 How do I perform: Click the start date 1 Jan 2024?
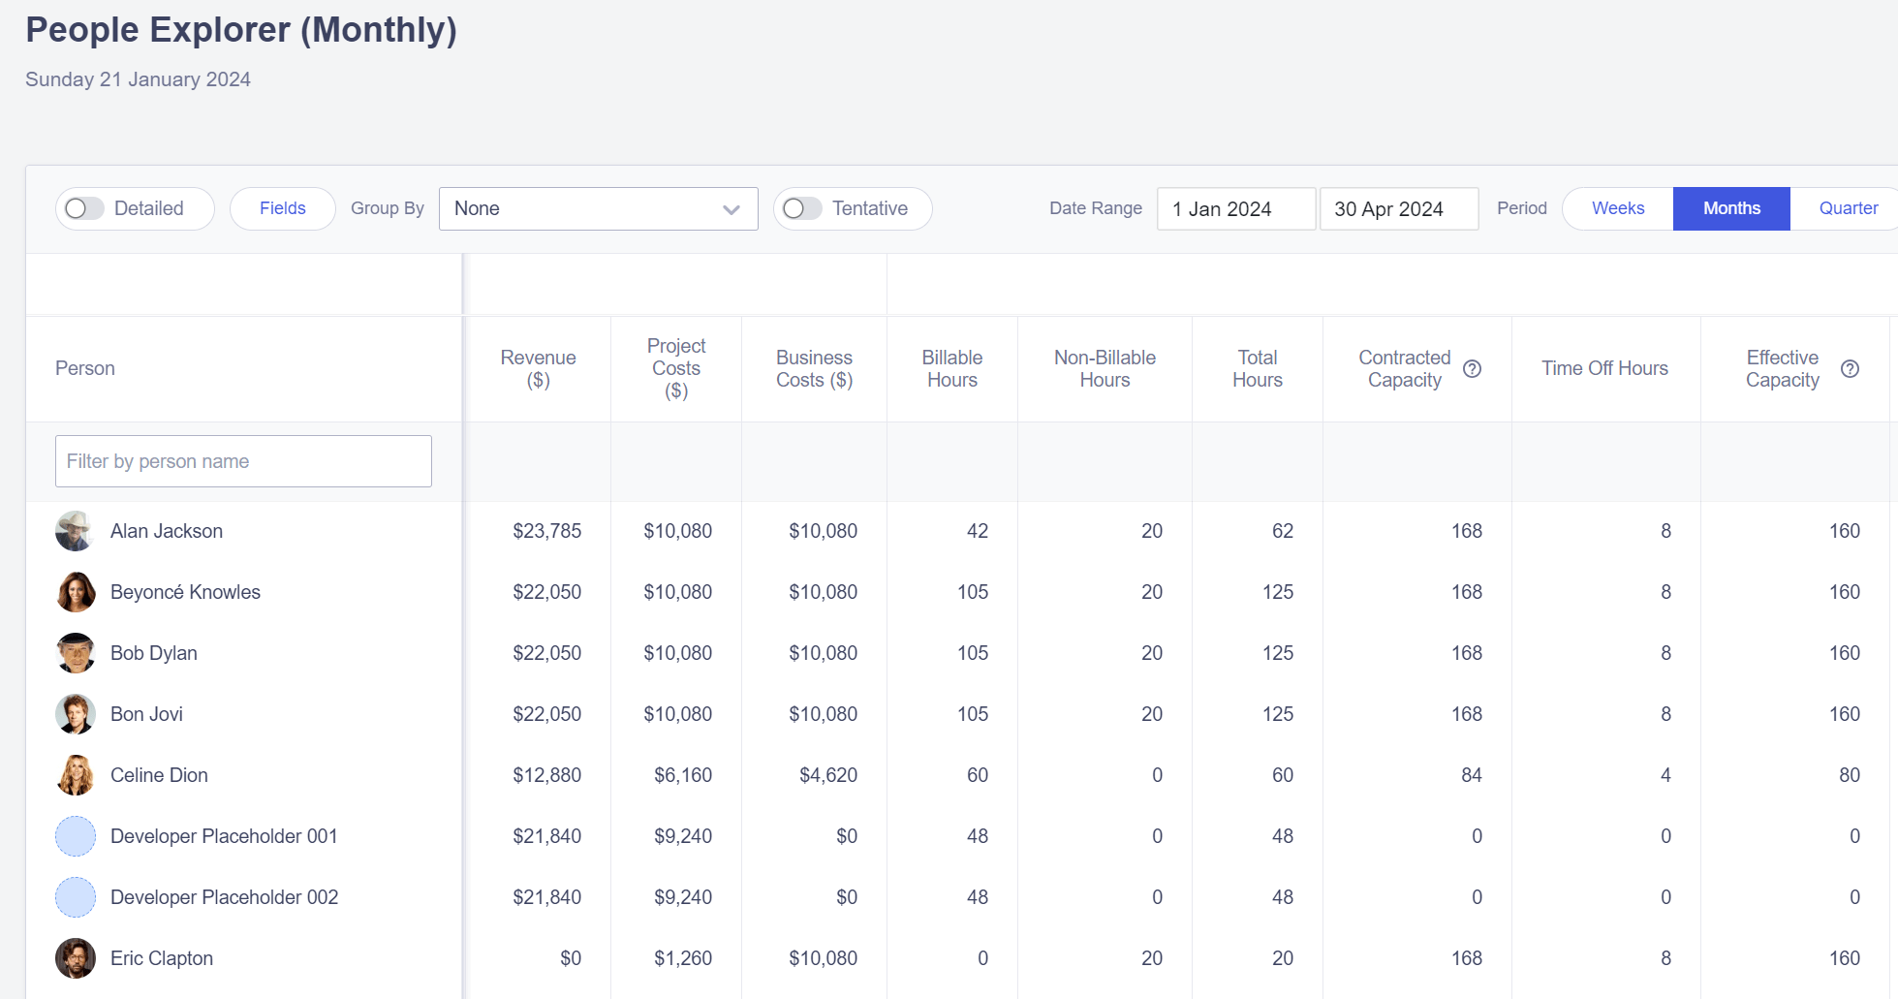point(1236,209)
